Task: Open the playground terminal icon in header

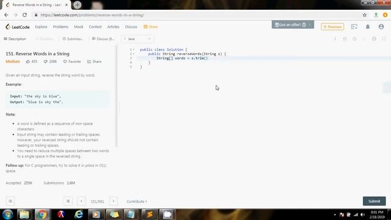Action: click(354, 27)
